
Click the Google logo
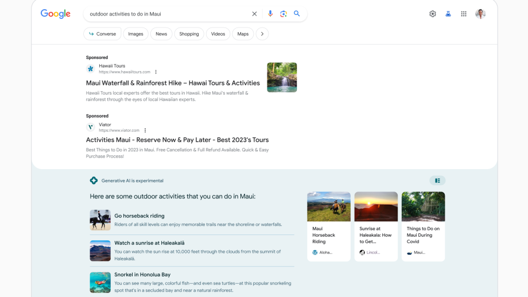(56, 14)
